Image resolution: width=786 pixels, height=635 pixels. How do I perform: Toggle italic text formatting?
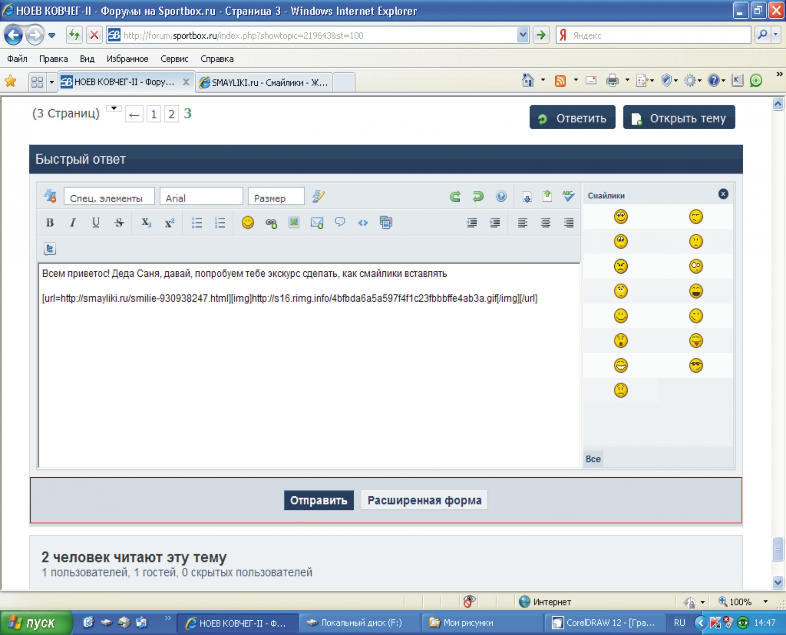click(x=73, y=222)
